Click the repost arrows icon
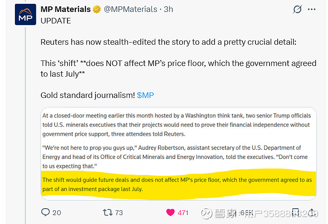The width and height of the screenshot is (328, 224). [x=108, y=212]
